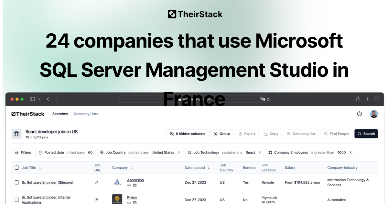Toggle Date posted sort with the down arrow

[209, 168]
